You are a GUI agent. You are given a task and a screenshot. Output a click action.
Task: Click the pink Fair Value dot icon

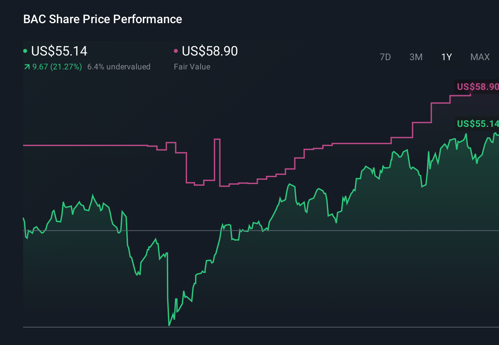pyautogui.click(x=176, y=50)
